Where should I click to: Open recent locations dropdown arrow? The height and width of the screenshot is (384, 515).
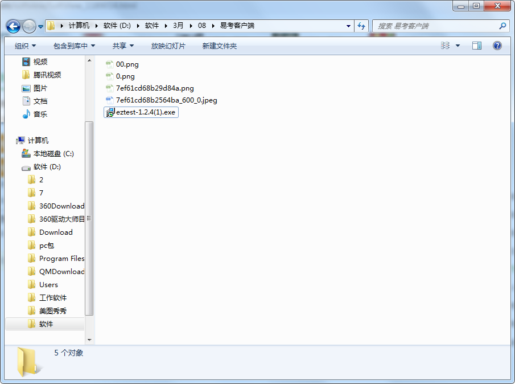[x=41, y=26]
